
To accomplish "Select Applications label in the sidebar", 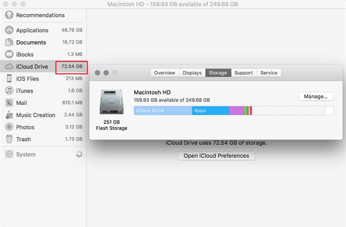I will 32,30.
